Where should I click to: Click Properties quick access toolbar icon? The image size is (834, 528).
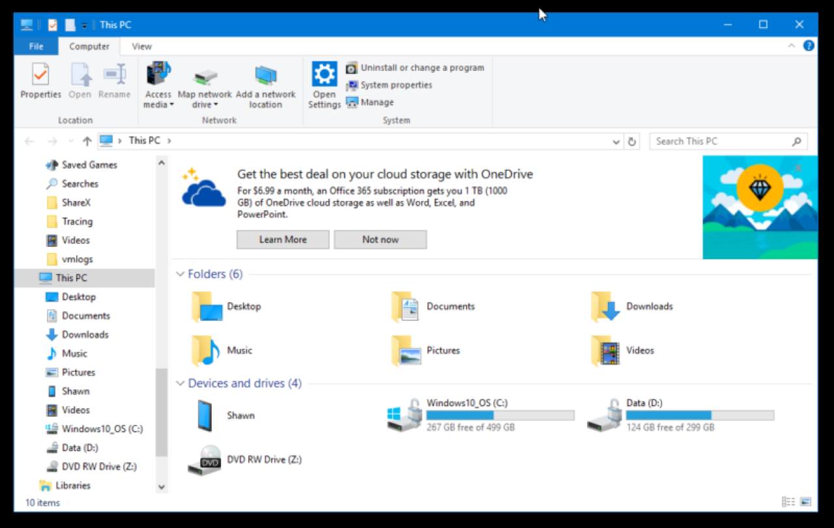[52, 25]
